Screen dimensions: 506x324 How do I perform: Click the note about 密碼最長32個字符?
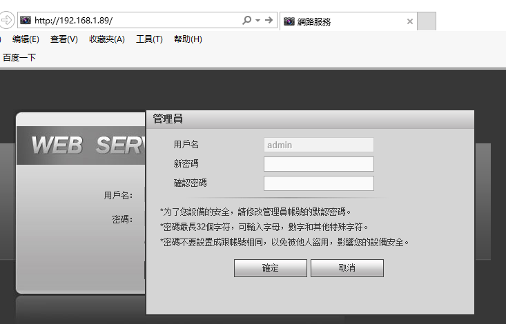[264, 227]
